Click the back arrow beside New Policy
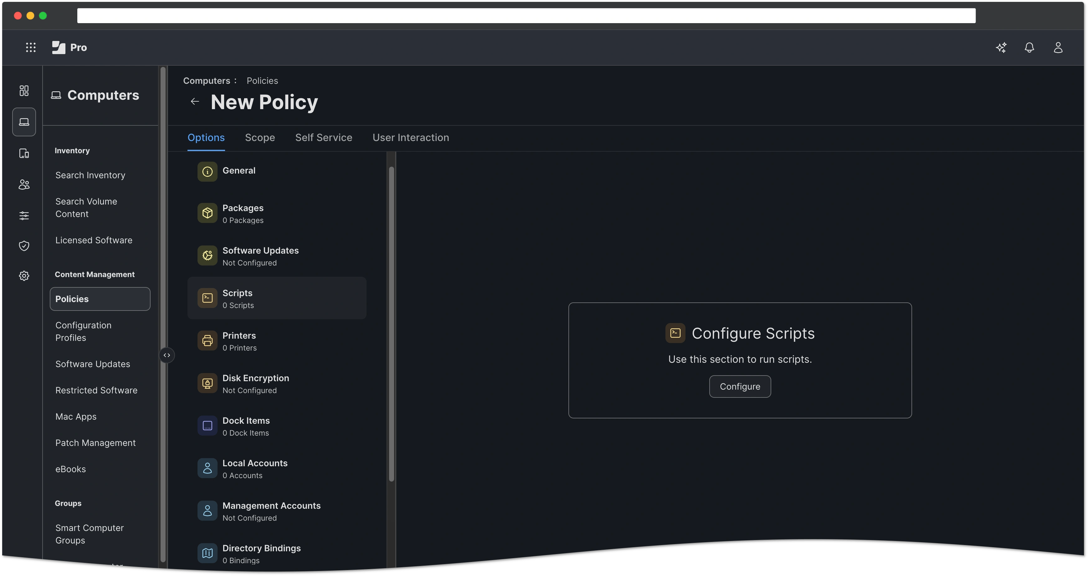The width and height of the screenshot is (1088, 576). click(195, 101)
